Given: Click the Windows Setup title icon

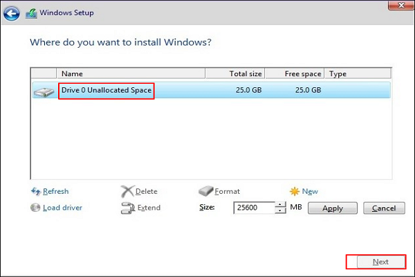Looking at the screenshot, I should [31, 13].
